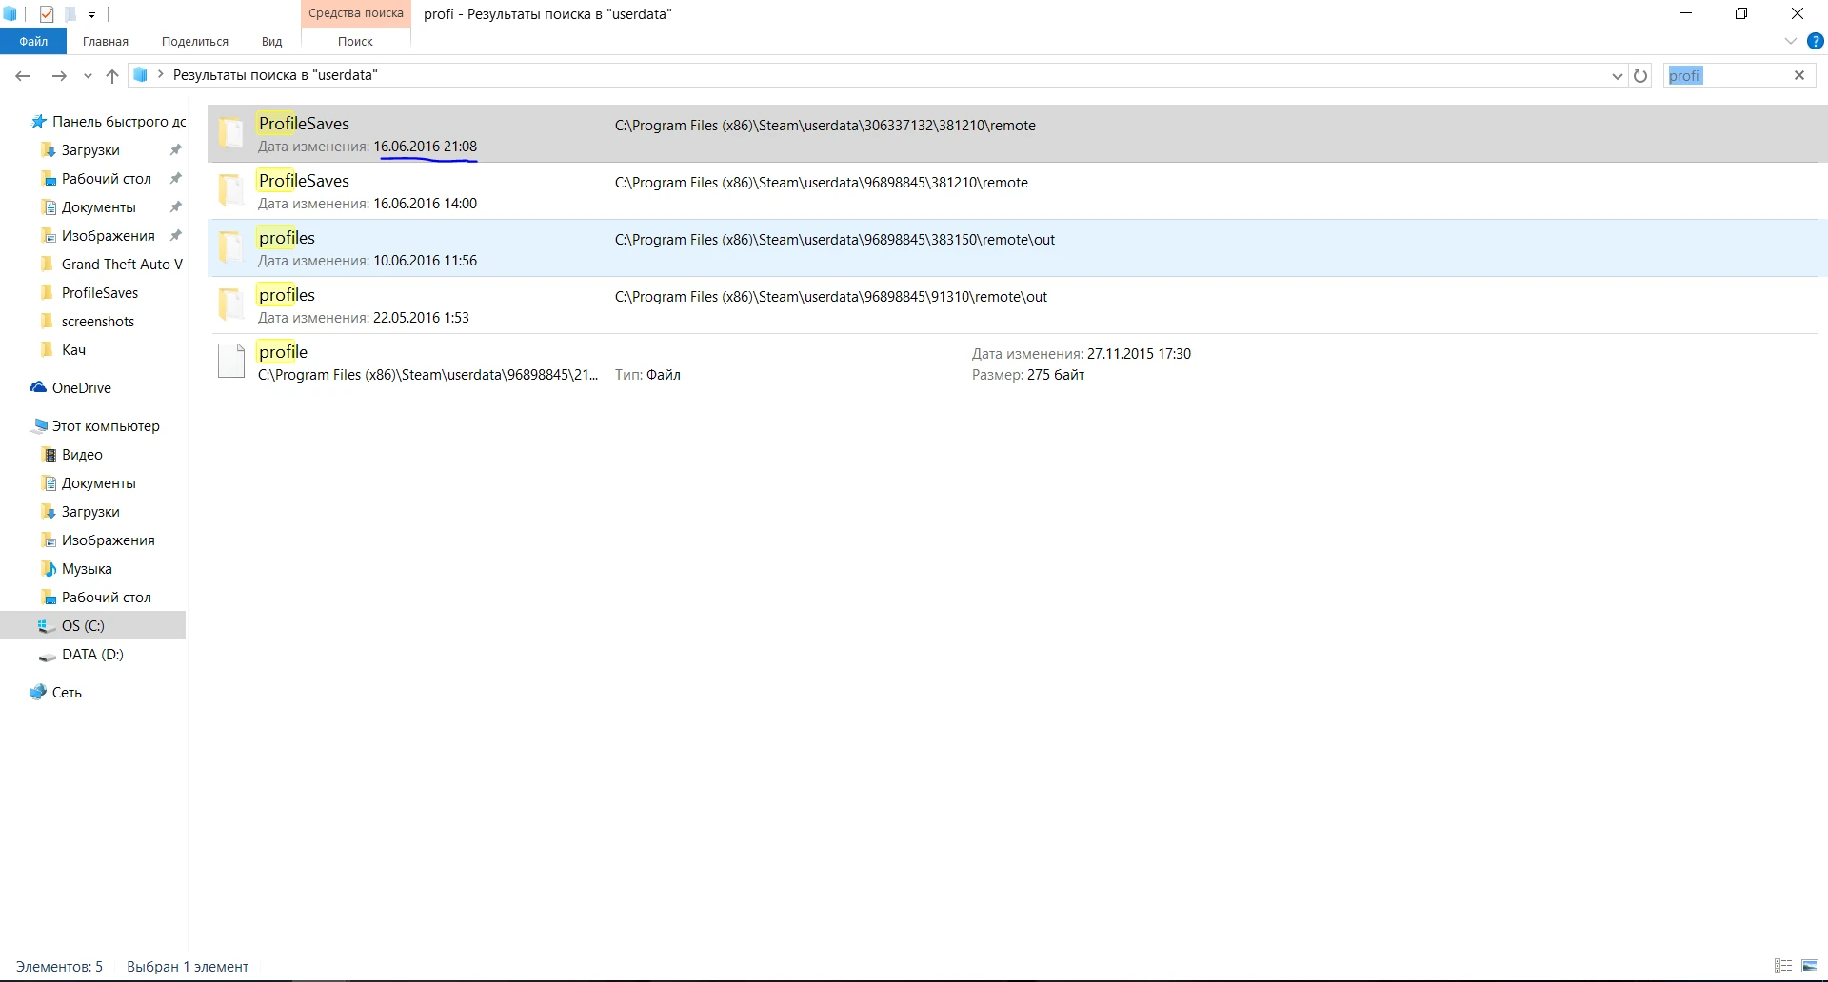
Task: Open the Файл menu
Action: coord(33,41)
